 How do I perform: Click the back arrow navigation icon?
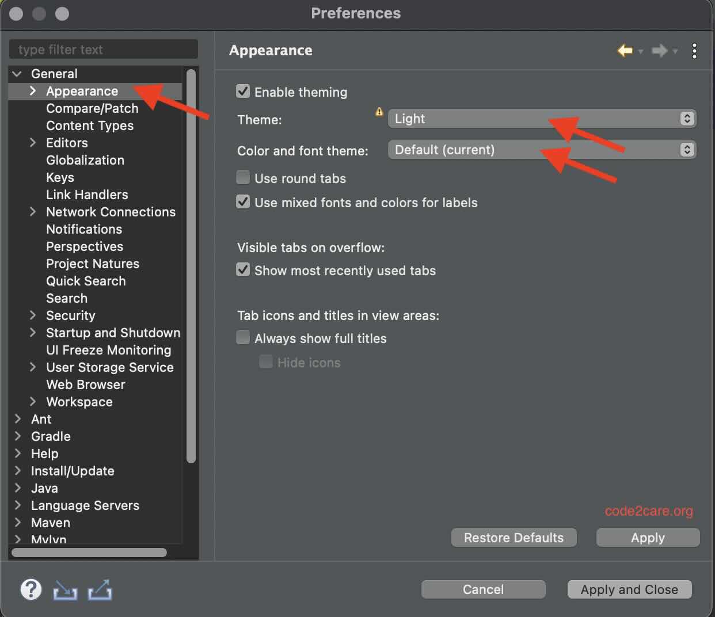(625, 51)
